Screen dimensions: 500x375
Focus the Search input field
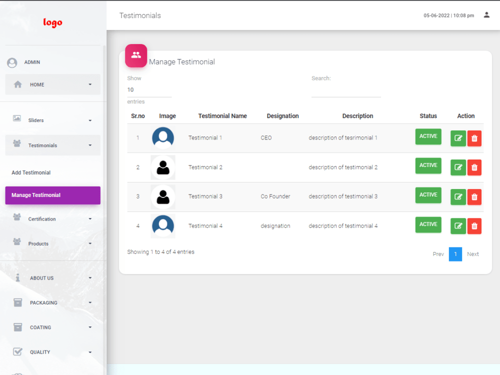pyautogui.click(x=346, y=91)
